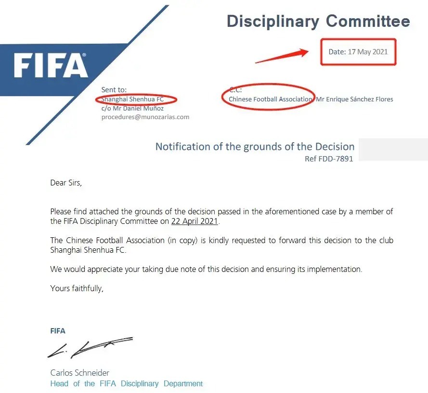Click the circled Shanghai Shenhua FC recipient

pyautogui.click(x=133, y=99)
